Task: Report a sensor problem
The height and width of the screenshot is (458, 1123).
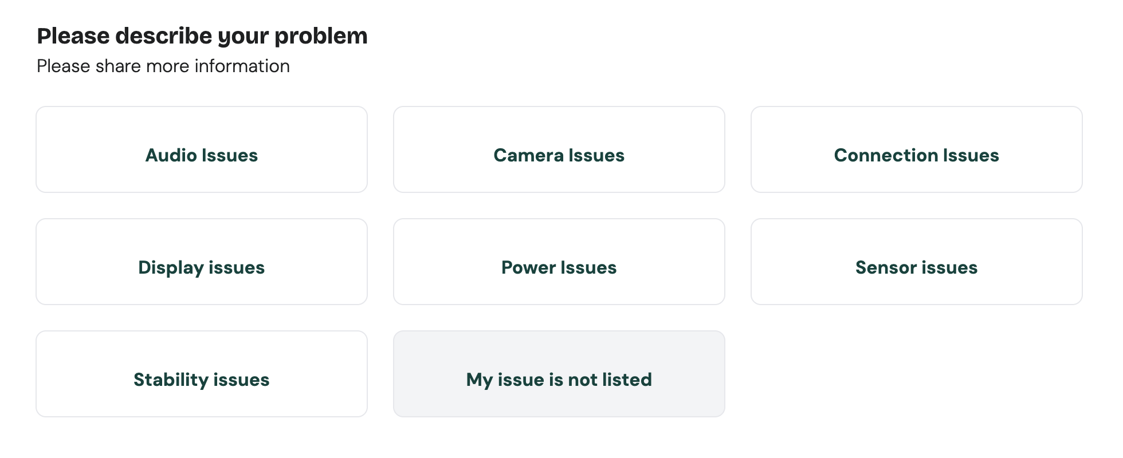Action: pyautogui.click(x=916, y=262)
